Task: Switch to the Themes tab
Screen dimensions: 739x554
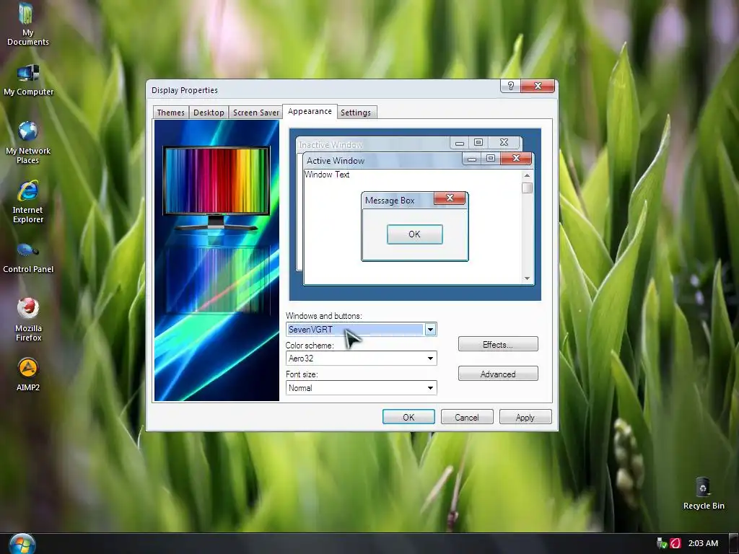Action: coord(170,113)
